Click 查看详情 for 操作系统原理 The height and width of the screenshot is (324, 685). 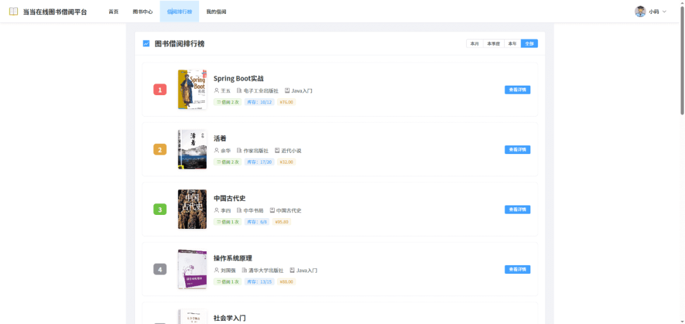pyautogui.click(x=518, y=269)
